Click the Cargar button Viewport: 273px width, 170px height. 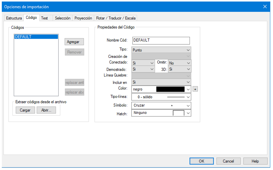pos(25,110)
